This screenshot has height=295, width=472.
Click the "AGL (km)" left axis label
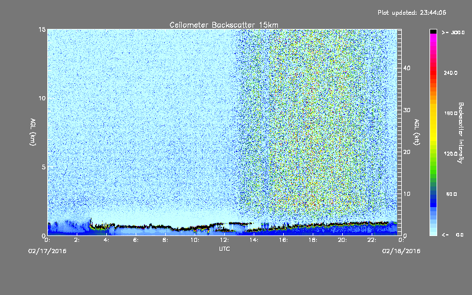pyautogui.click(x=33, y=132)
